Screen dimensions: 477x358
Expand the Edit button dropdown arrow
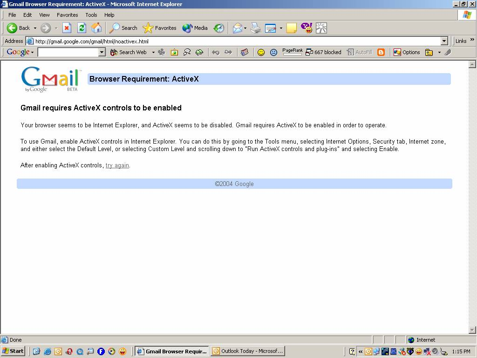(281, 28)
